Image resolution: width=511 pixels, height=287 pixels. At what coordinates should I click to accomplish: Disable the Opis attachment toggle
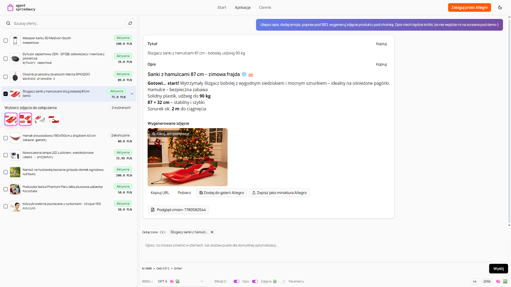pyautogui.click(x=236, y=281)
